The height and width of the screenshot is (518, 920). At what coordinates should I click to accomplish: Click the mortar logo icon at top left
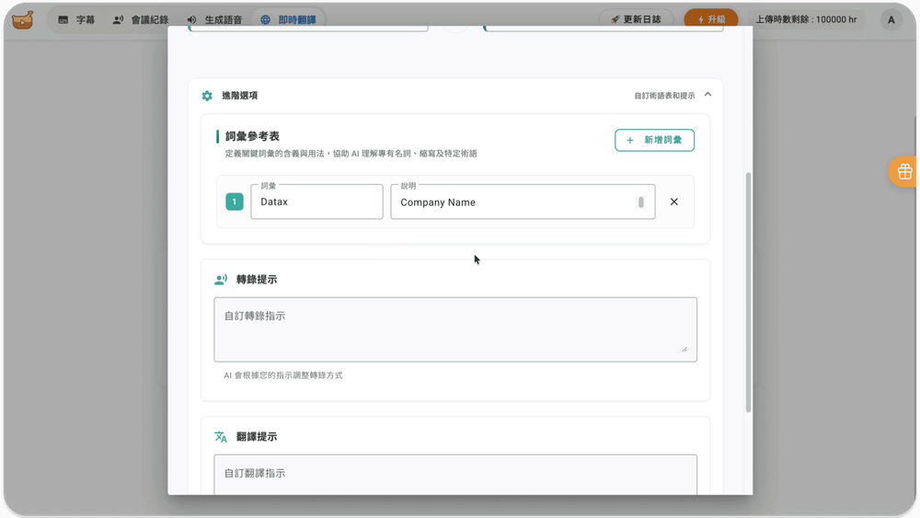pos(23,19)
